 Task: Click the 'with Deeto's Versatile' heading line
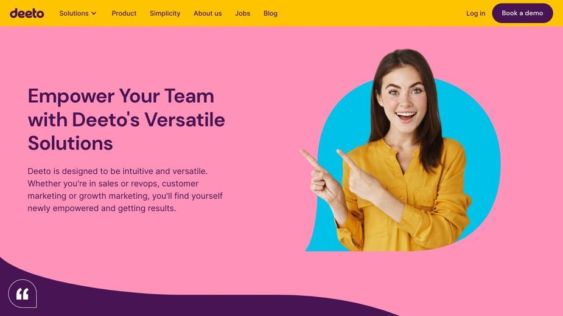coord(127,120)
